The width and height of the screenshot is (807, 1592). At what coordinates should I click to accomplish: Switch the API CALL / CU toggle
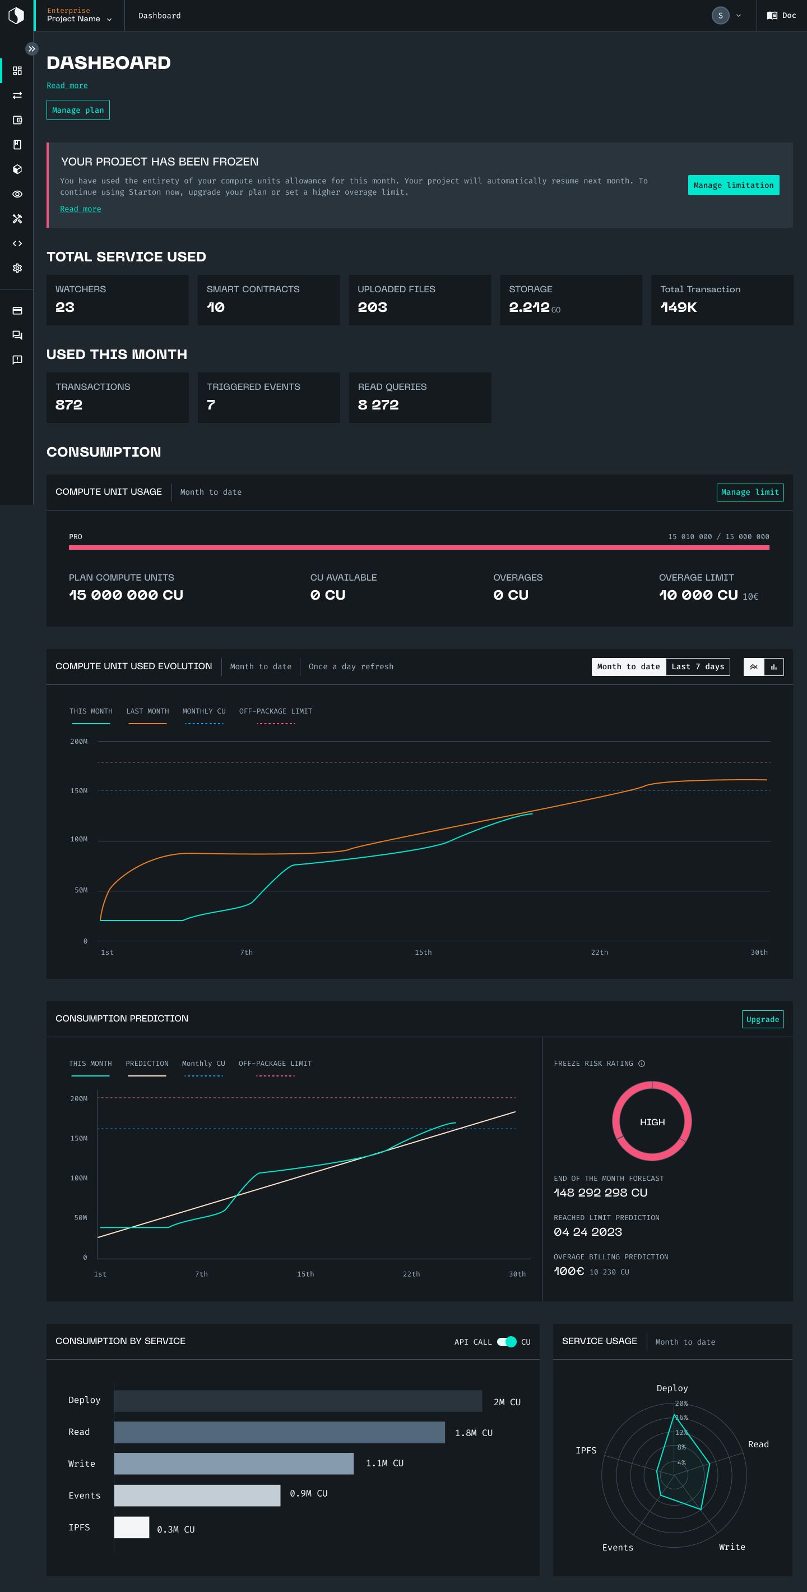point(507,1342)
